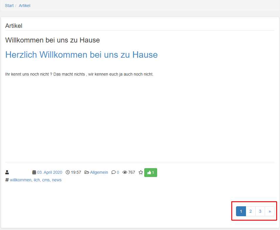
Task: Click the star rating icon
Action: coord(141,172)
